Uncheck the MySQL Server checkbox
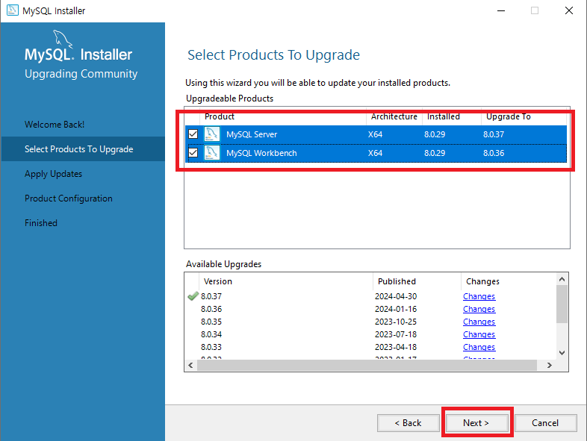587x441 pixels. (x=193, y=134)
